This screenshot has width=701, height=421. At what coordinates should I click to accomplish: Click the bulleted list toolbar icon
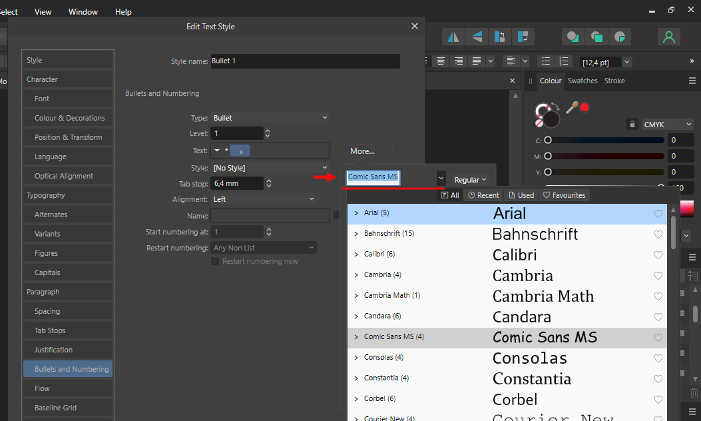546,61
